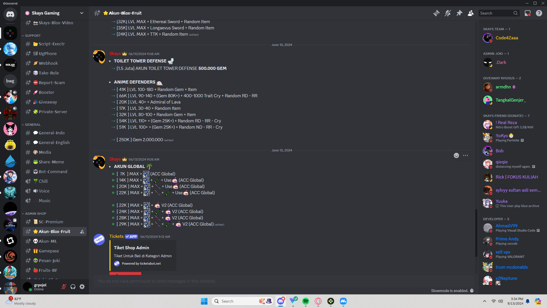Viewport: 547px width, 308px height.
Task: Switch to the Media channel
Action: (55, 152)
